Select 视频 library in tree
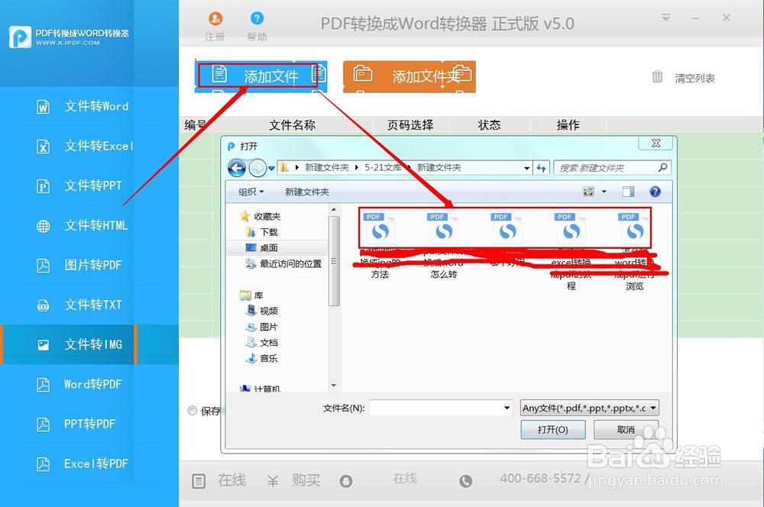The height and width of the screenshot is (507, 764). pyautogui.click(x=262, y=311)
